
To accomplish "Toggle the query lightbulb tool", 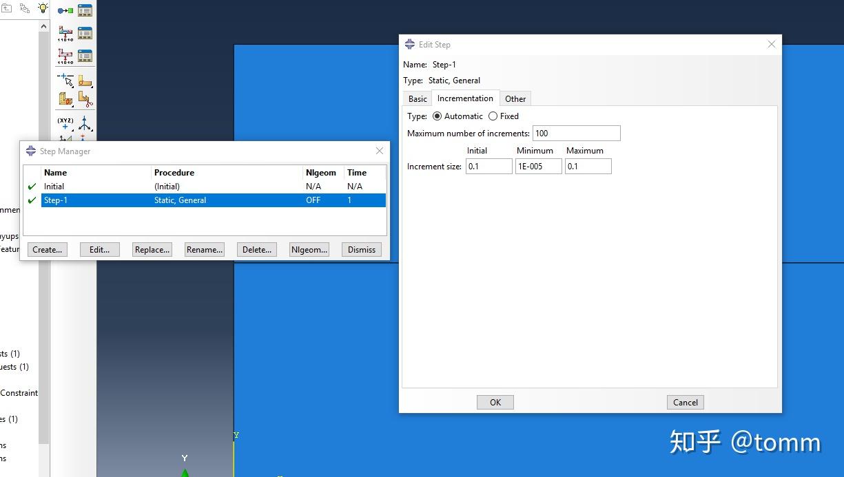I will [43, 8].
